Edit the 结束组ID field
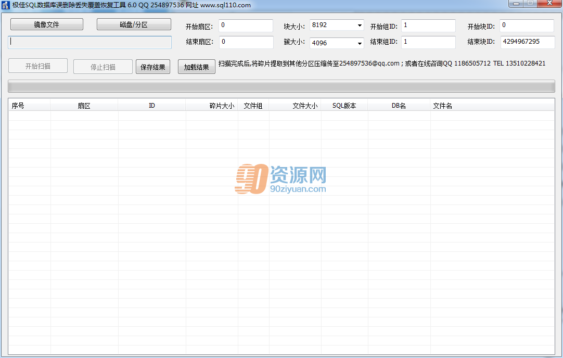 tap(428, 42)
